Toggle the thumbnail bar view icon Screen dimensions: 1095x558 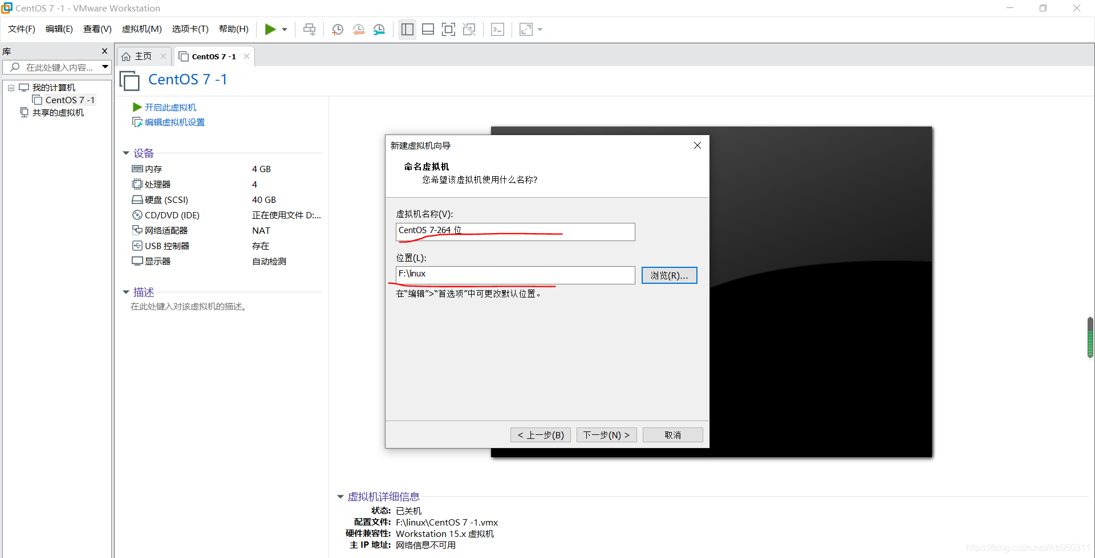428,29
